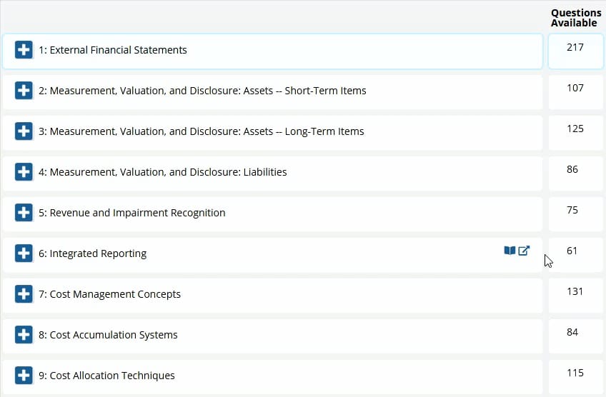This screenshot has width=606, height=397.
Task: Choose the 131 questions count cell
Action: coord(575,292)
